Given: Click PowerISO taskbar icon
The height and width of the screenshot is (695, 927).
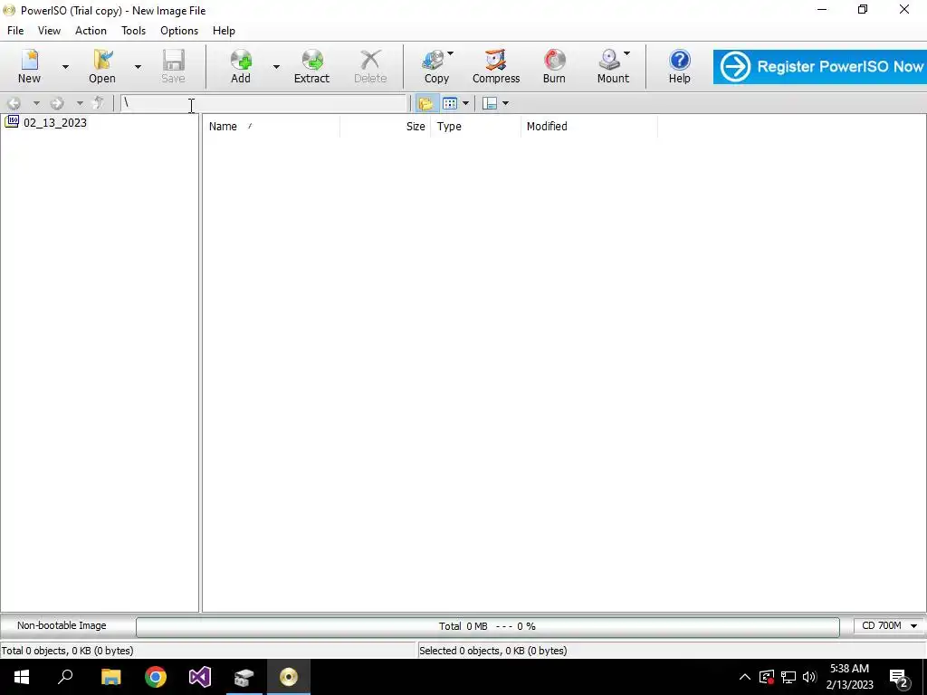Looking at the screenshot, I should point(289,677).
